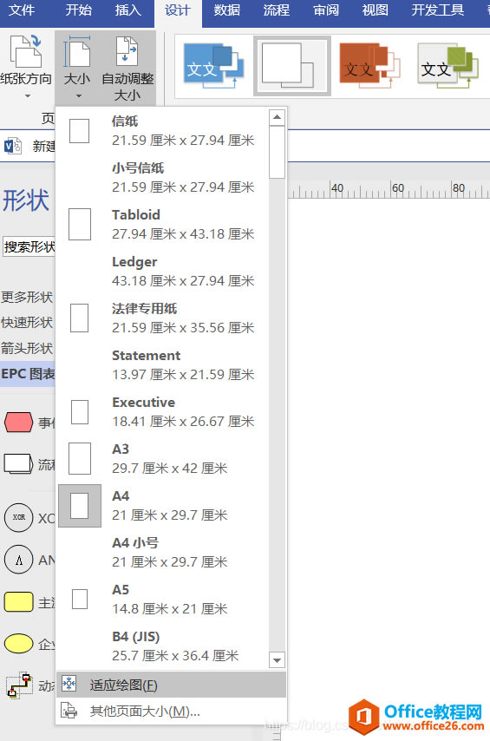Pick the Tabloid page size

tap(171, 225)
